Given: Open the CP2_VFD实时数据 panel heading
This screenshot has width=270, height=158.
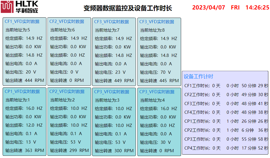Looking at the screenshot, I should [x=67, y=92].
